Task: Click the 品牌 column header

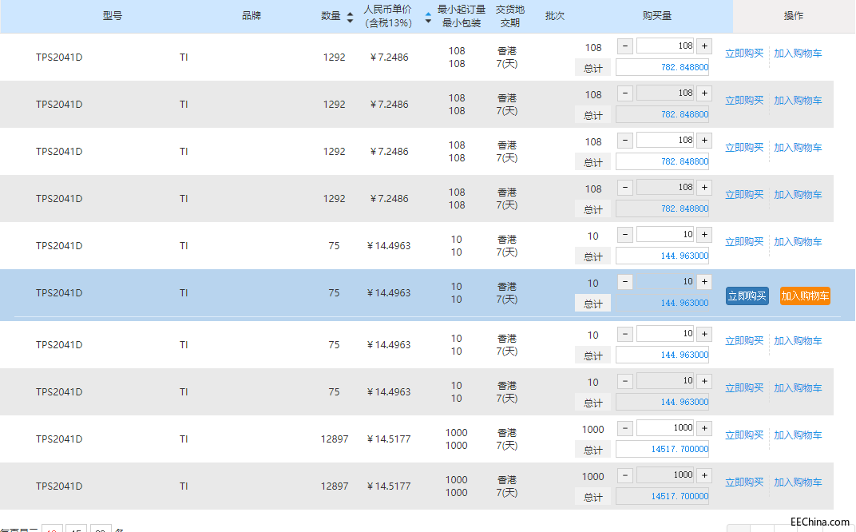Action: (251, 16)
